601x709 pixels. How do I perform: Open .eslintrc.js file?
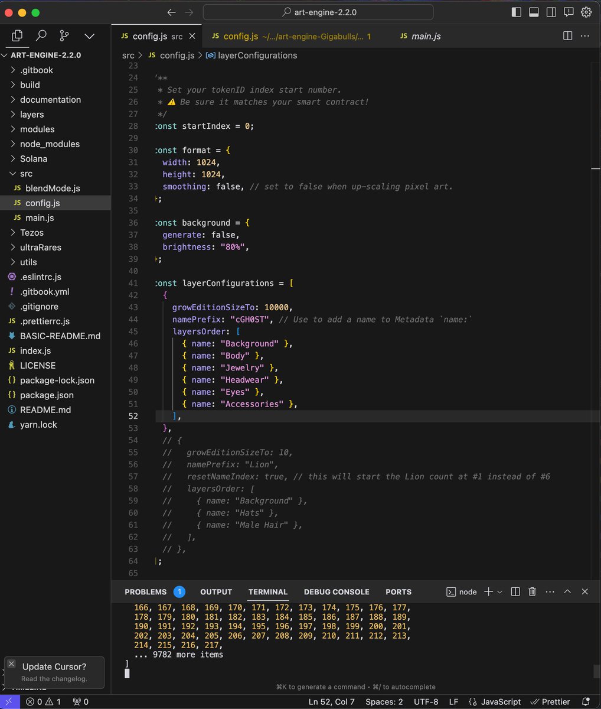coord(55,277)
